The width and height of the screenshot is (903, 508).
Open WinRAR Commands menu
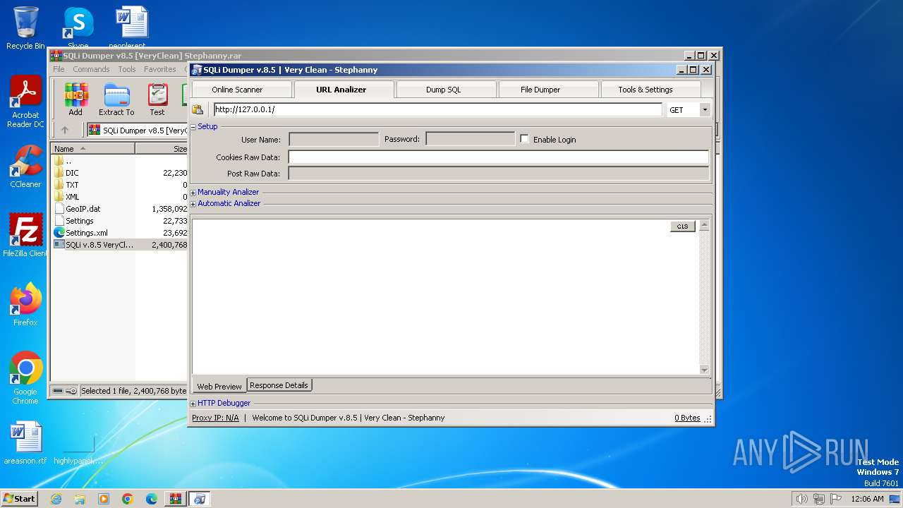point(91,69)
